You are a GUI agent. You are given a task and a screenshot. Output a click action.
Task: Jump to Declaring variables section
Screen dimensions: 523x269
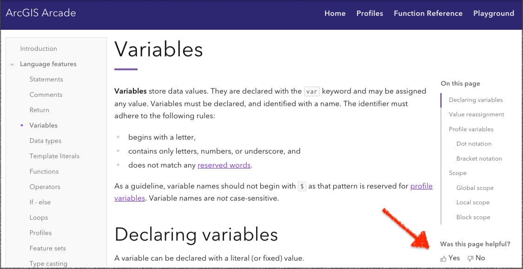click(476, 100)
